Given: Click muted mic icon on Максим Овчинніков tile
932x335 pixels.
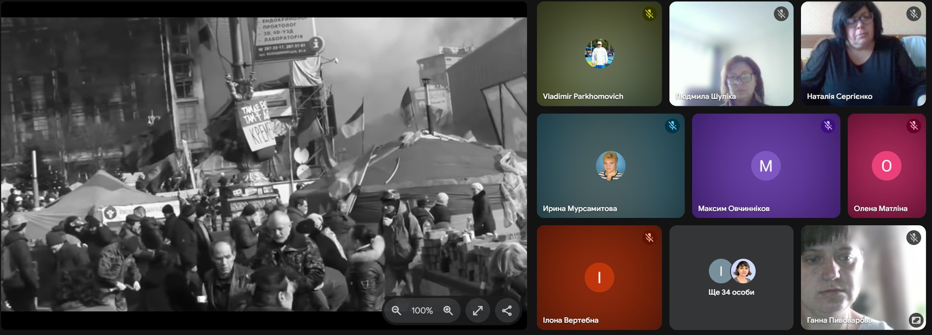Looking at the screenshot, I should [828, 126].
